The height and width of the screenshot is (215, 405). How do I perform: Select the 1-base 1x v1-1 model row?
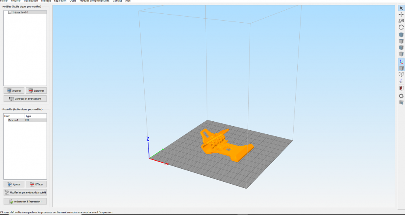(x=25, y=13)
